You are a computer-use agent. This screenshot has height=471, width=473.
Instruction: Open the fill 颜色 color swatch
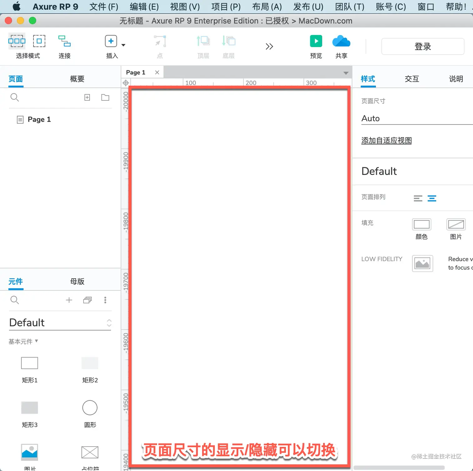(422, 224)
